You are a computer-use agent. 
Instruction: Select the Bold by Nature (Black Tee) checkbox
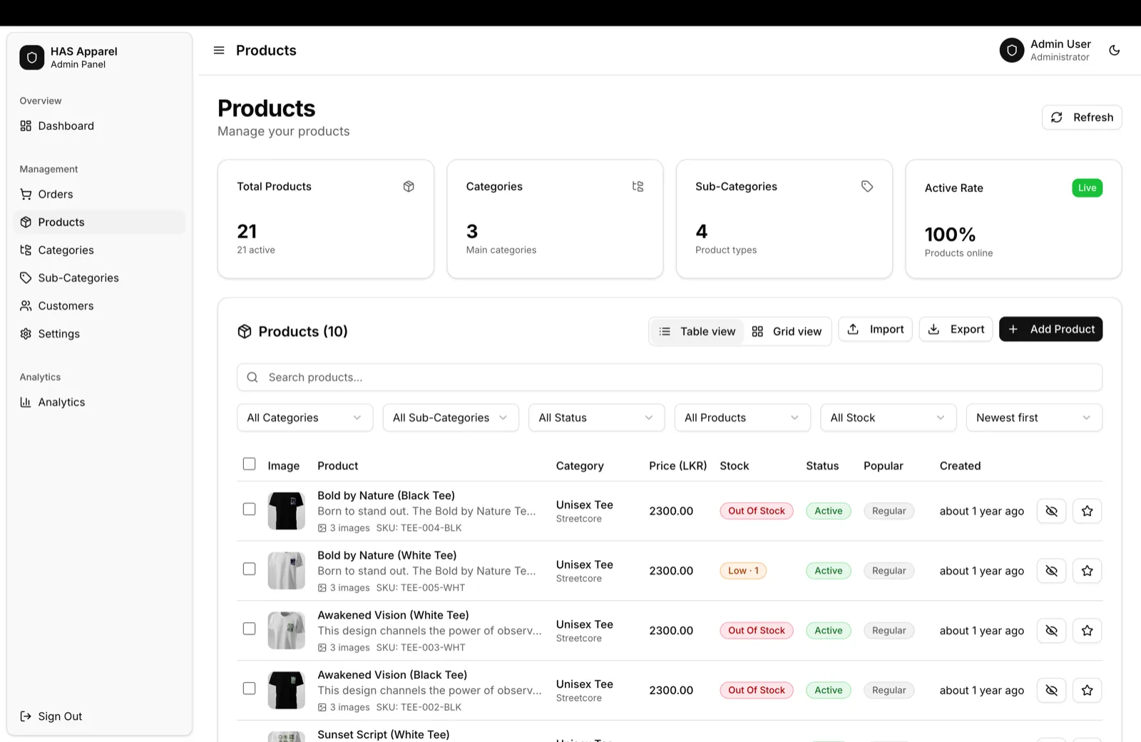(249, 509)
